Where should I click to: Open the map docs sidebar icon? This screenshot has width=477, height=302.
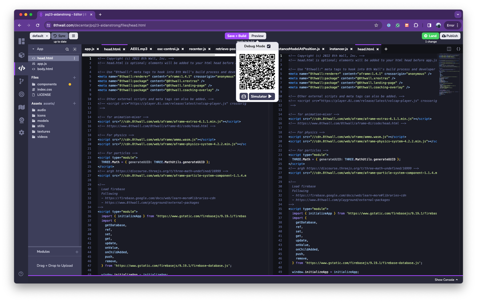[x=22, y=107]
